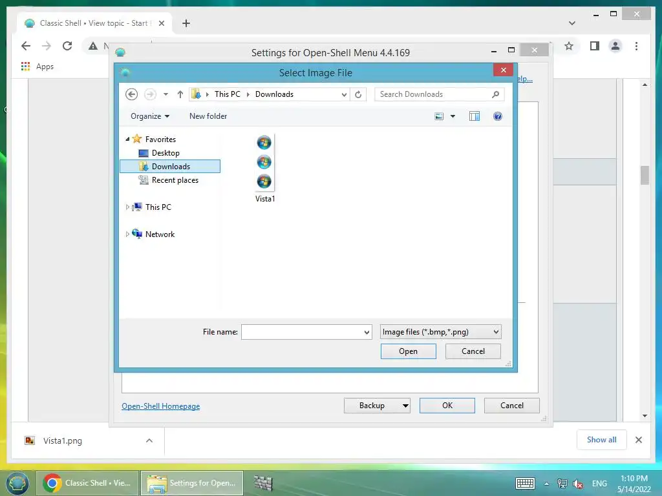
Task: Select the Classic Shell View topic tab
Action: coord(94,23)
